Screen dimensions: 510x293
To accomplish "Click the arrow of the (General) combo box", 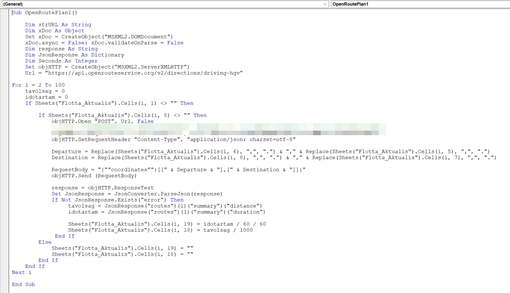I will point(326,4).
